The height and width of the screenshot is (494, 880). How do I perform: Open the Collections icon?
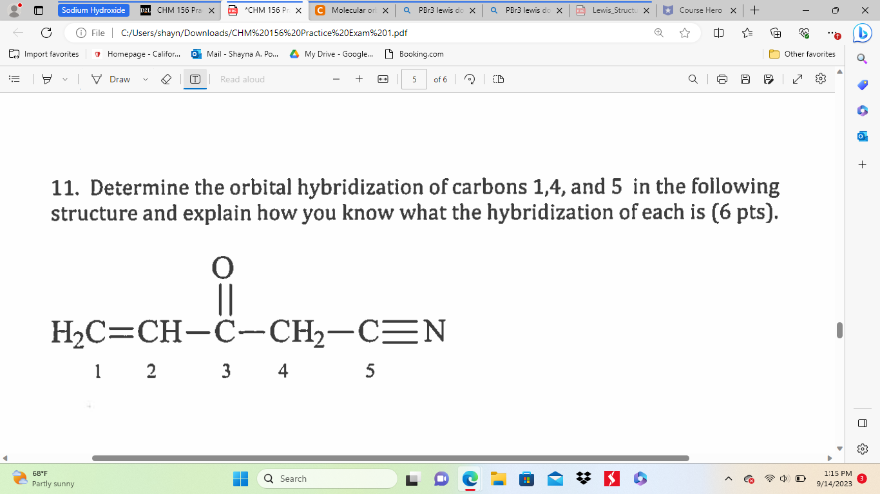[776, 33]
